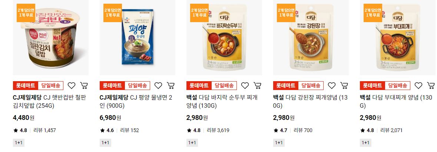Click cart icon for 평양 물냉면
The image size is (437, 152).
pyautogui.click(x=171, y=86)
